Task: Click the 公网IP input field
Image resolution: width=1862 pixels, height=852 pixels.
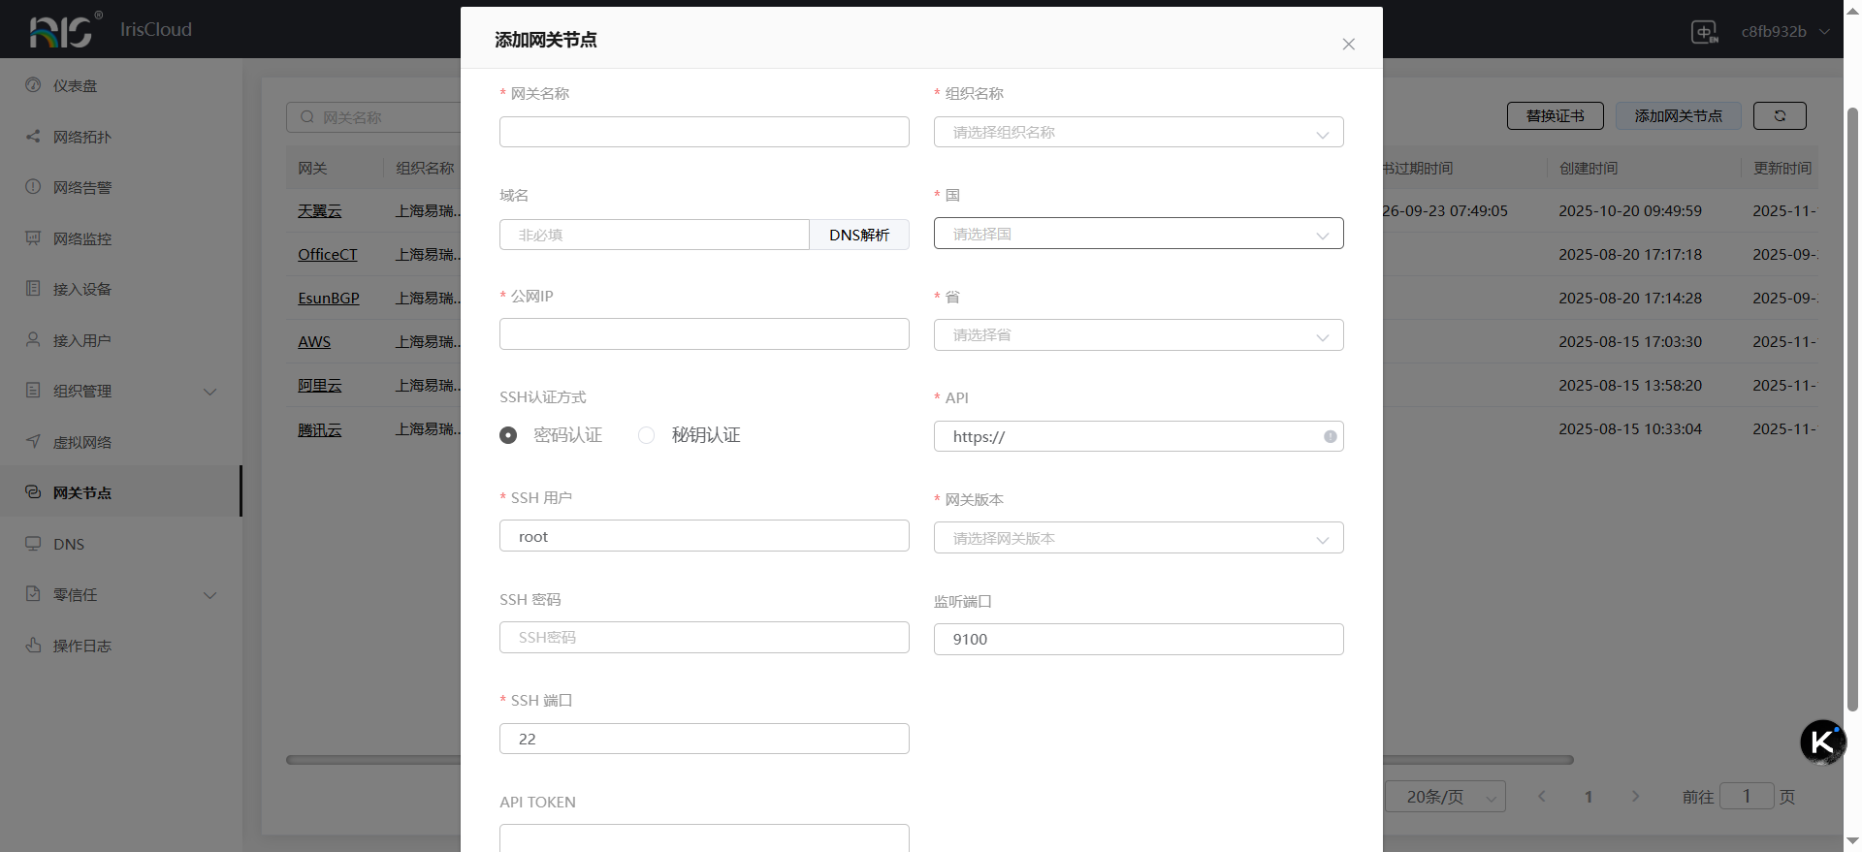Action: pos(703,334)
